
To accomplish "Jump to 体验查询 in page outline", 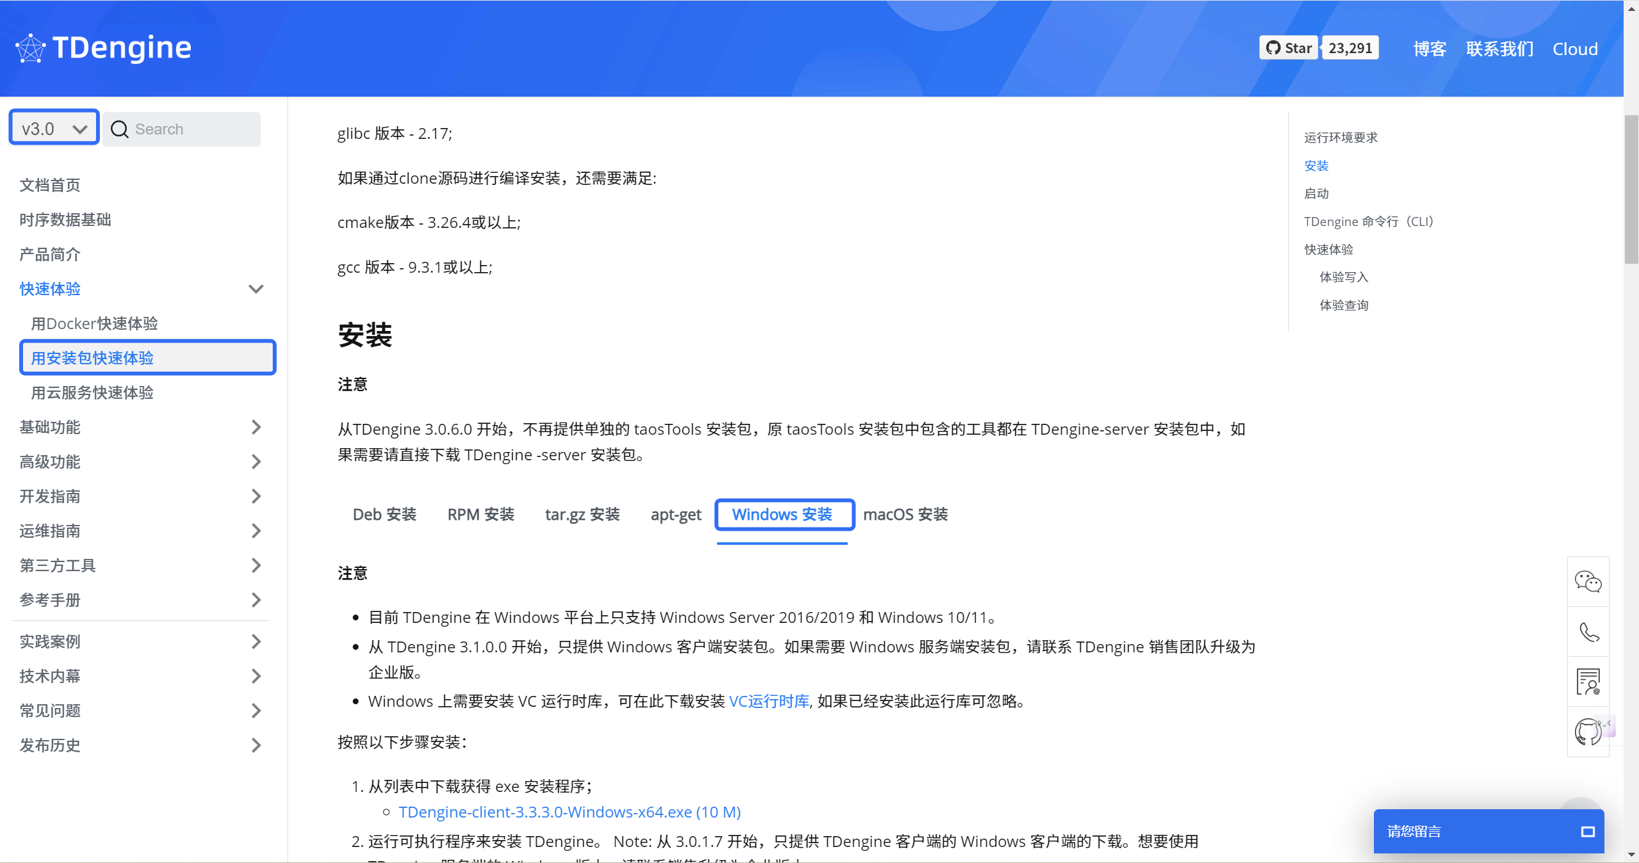I will click(1344, 305).
